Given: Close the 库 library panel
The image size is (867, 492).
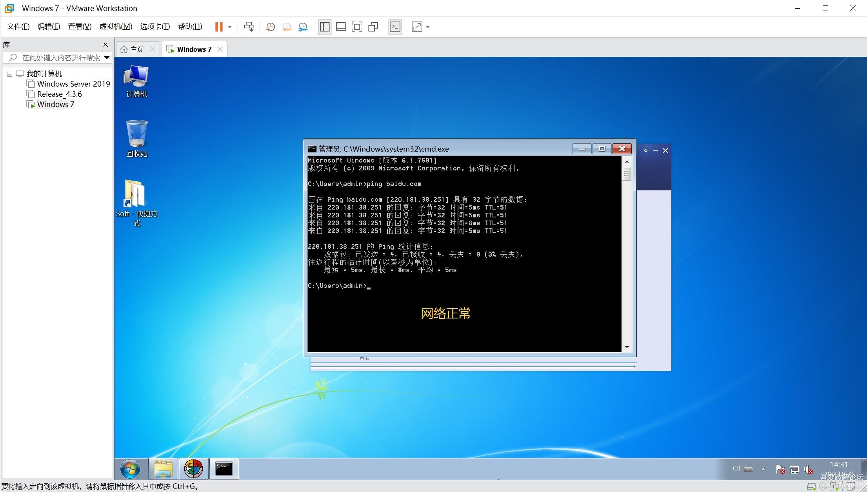Looking at the screenshot, I should coord(105,45).
